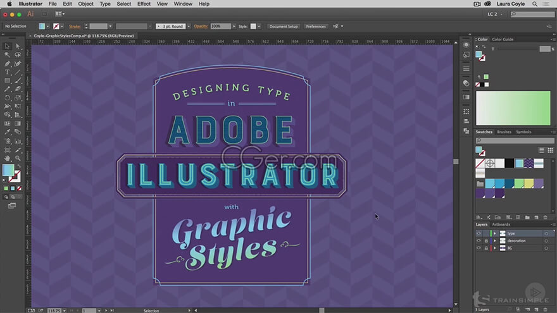Open the Pathfinder panel icon in dock
The height and width of the screenshot is (313, 557).
point(466,131)
